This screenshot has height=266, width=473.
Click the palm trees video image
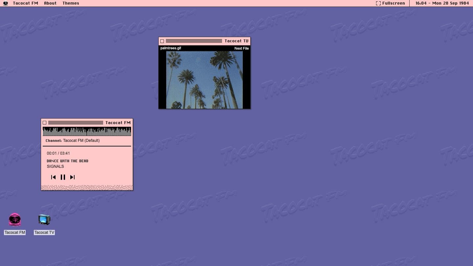[x=204, y=80]
